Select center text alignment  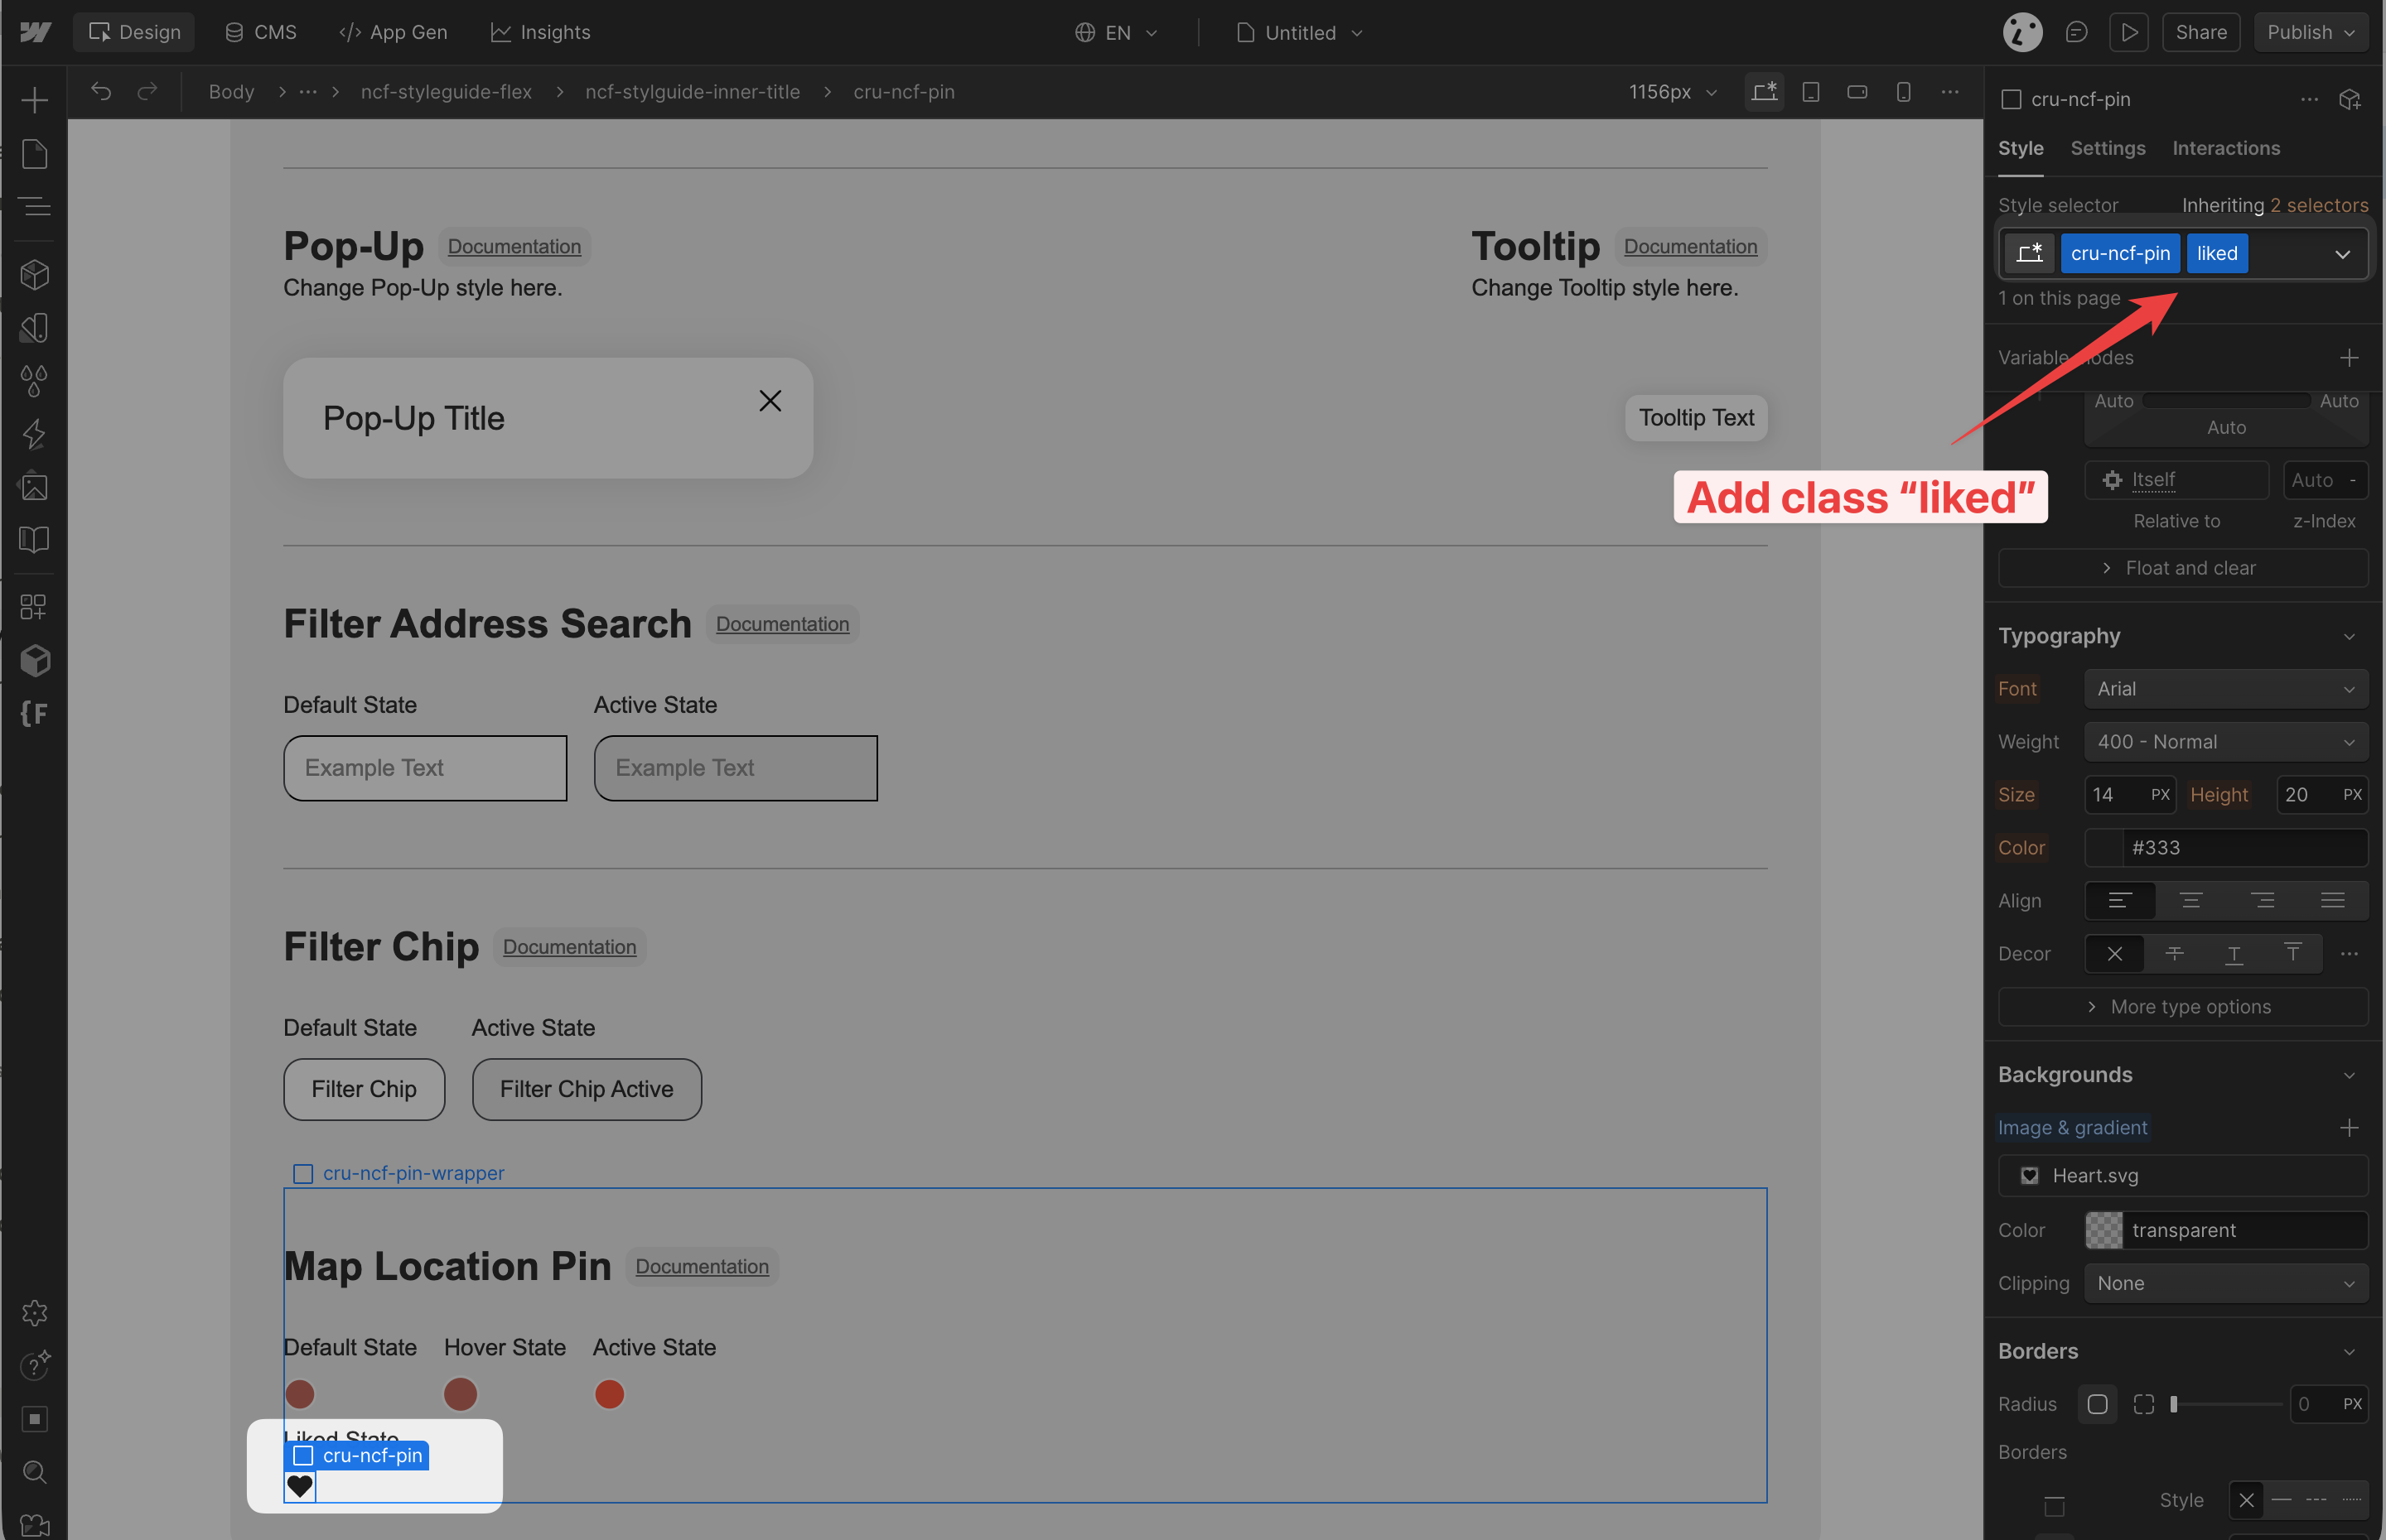2190,900
